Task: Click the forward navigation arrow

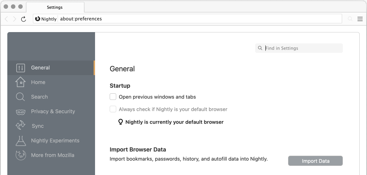Action: 15,19
